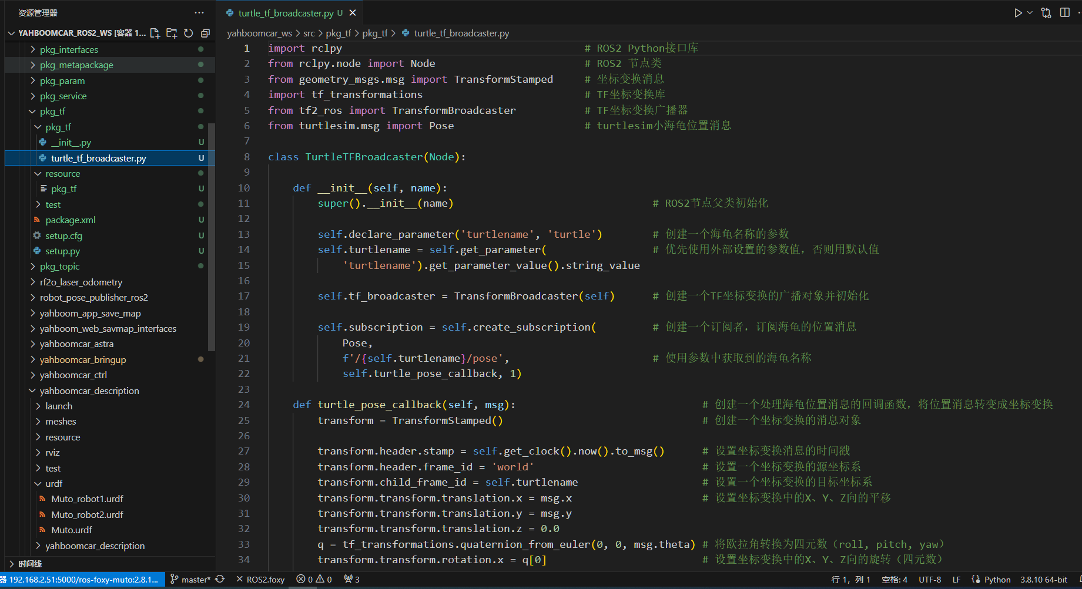Image resolution: width=1082 pixels, height=589 pixels.
Task: Click the master branch indicator in status bar
Action: click(x=195, y=580)
